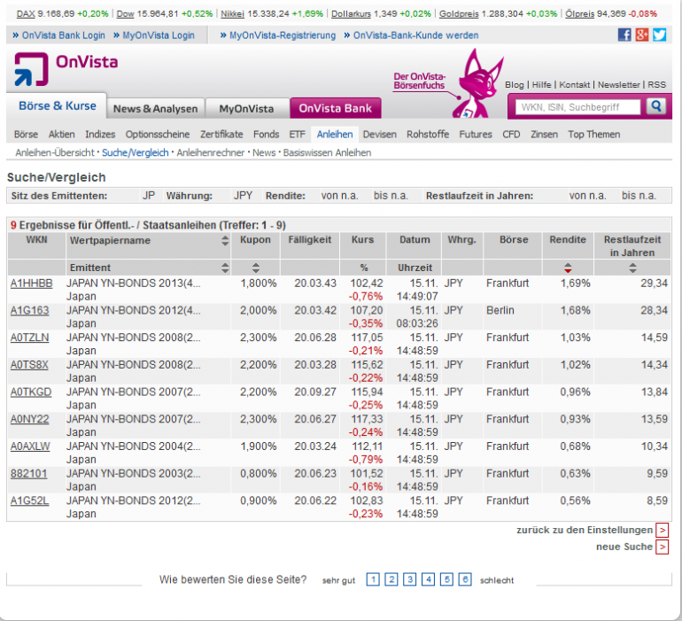Sort by Restlaufzeit using arrow icon
Viewport: 682px width, 621px height.
tap(632, 268)
